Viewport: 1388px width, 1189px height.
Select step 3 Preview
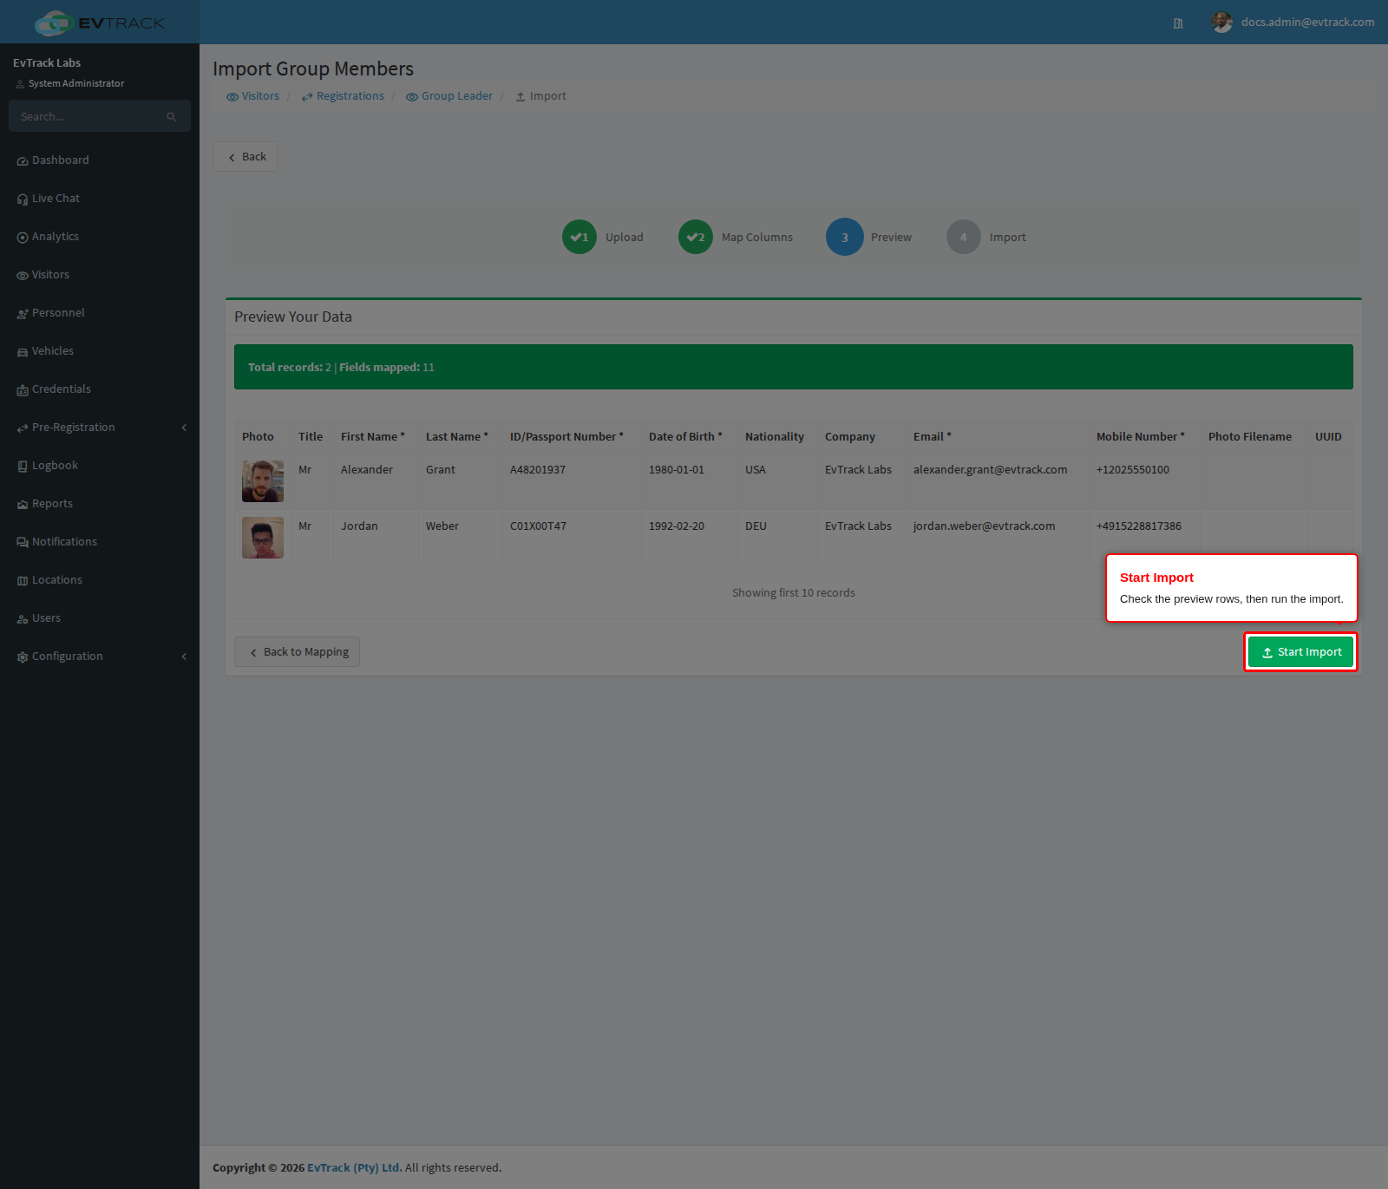[x=868, y=237]
